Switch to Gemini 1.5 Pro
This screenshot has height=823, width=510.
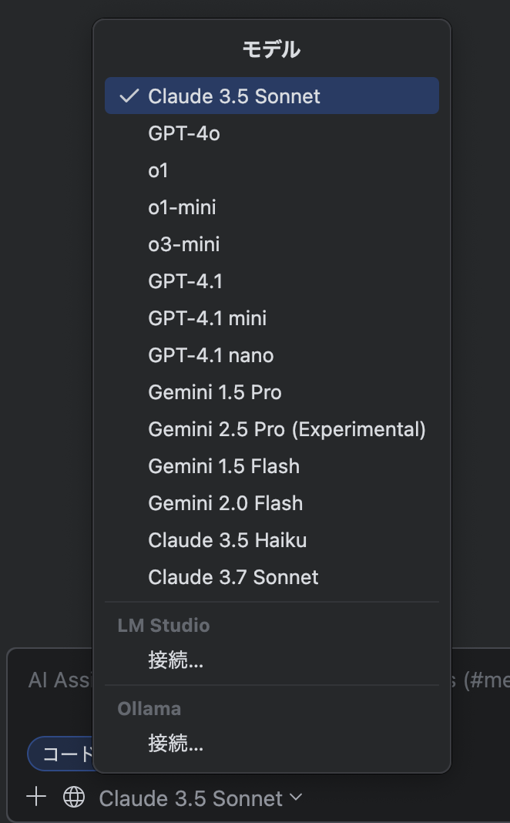[272, 392]
